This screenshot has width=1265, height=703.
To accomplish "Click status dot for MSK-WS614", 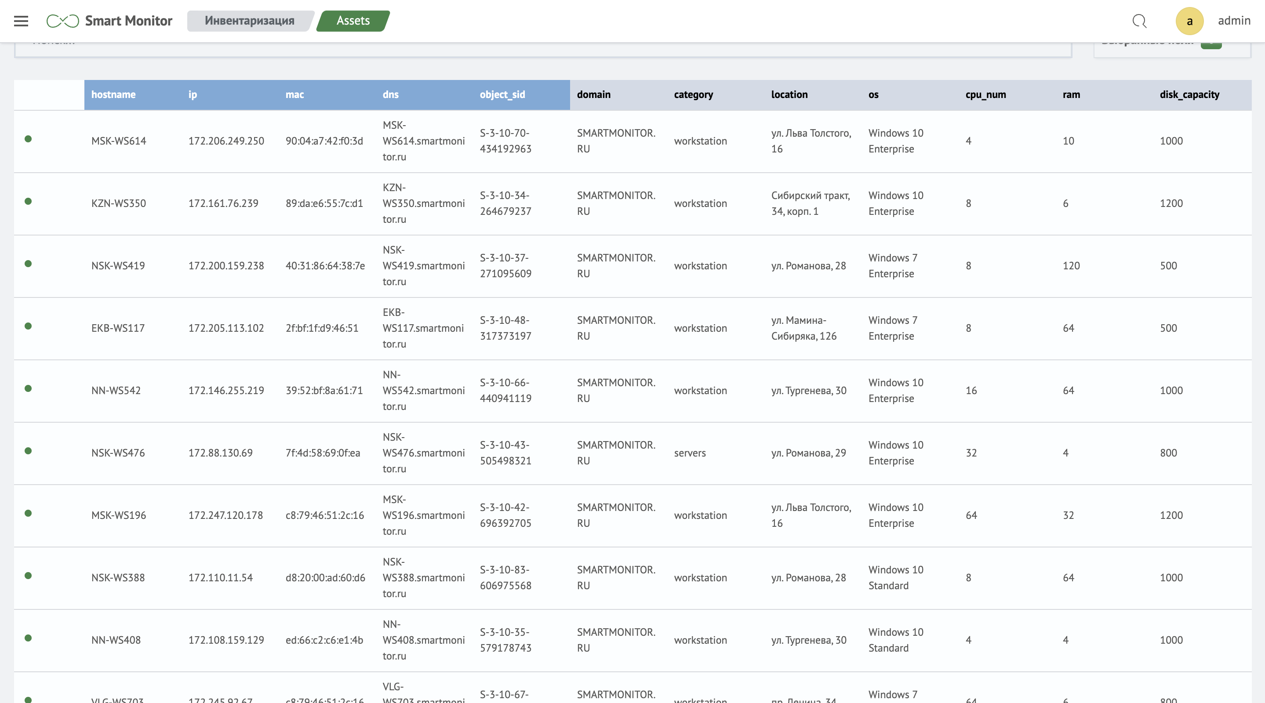I will click(28, 139).
